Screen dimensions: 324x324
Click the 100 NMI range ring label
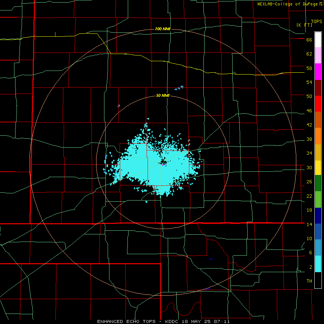pos(163,29)
